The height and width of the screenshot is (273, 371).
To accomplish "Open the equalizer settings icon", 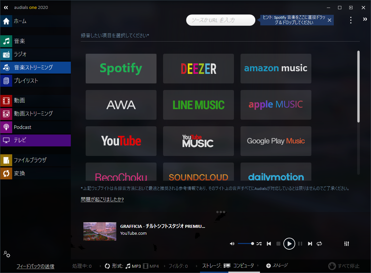I will point(347,244).
